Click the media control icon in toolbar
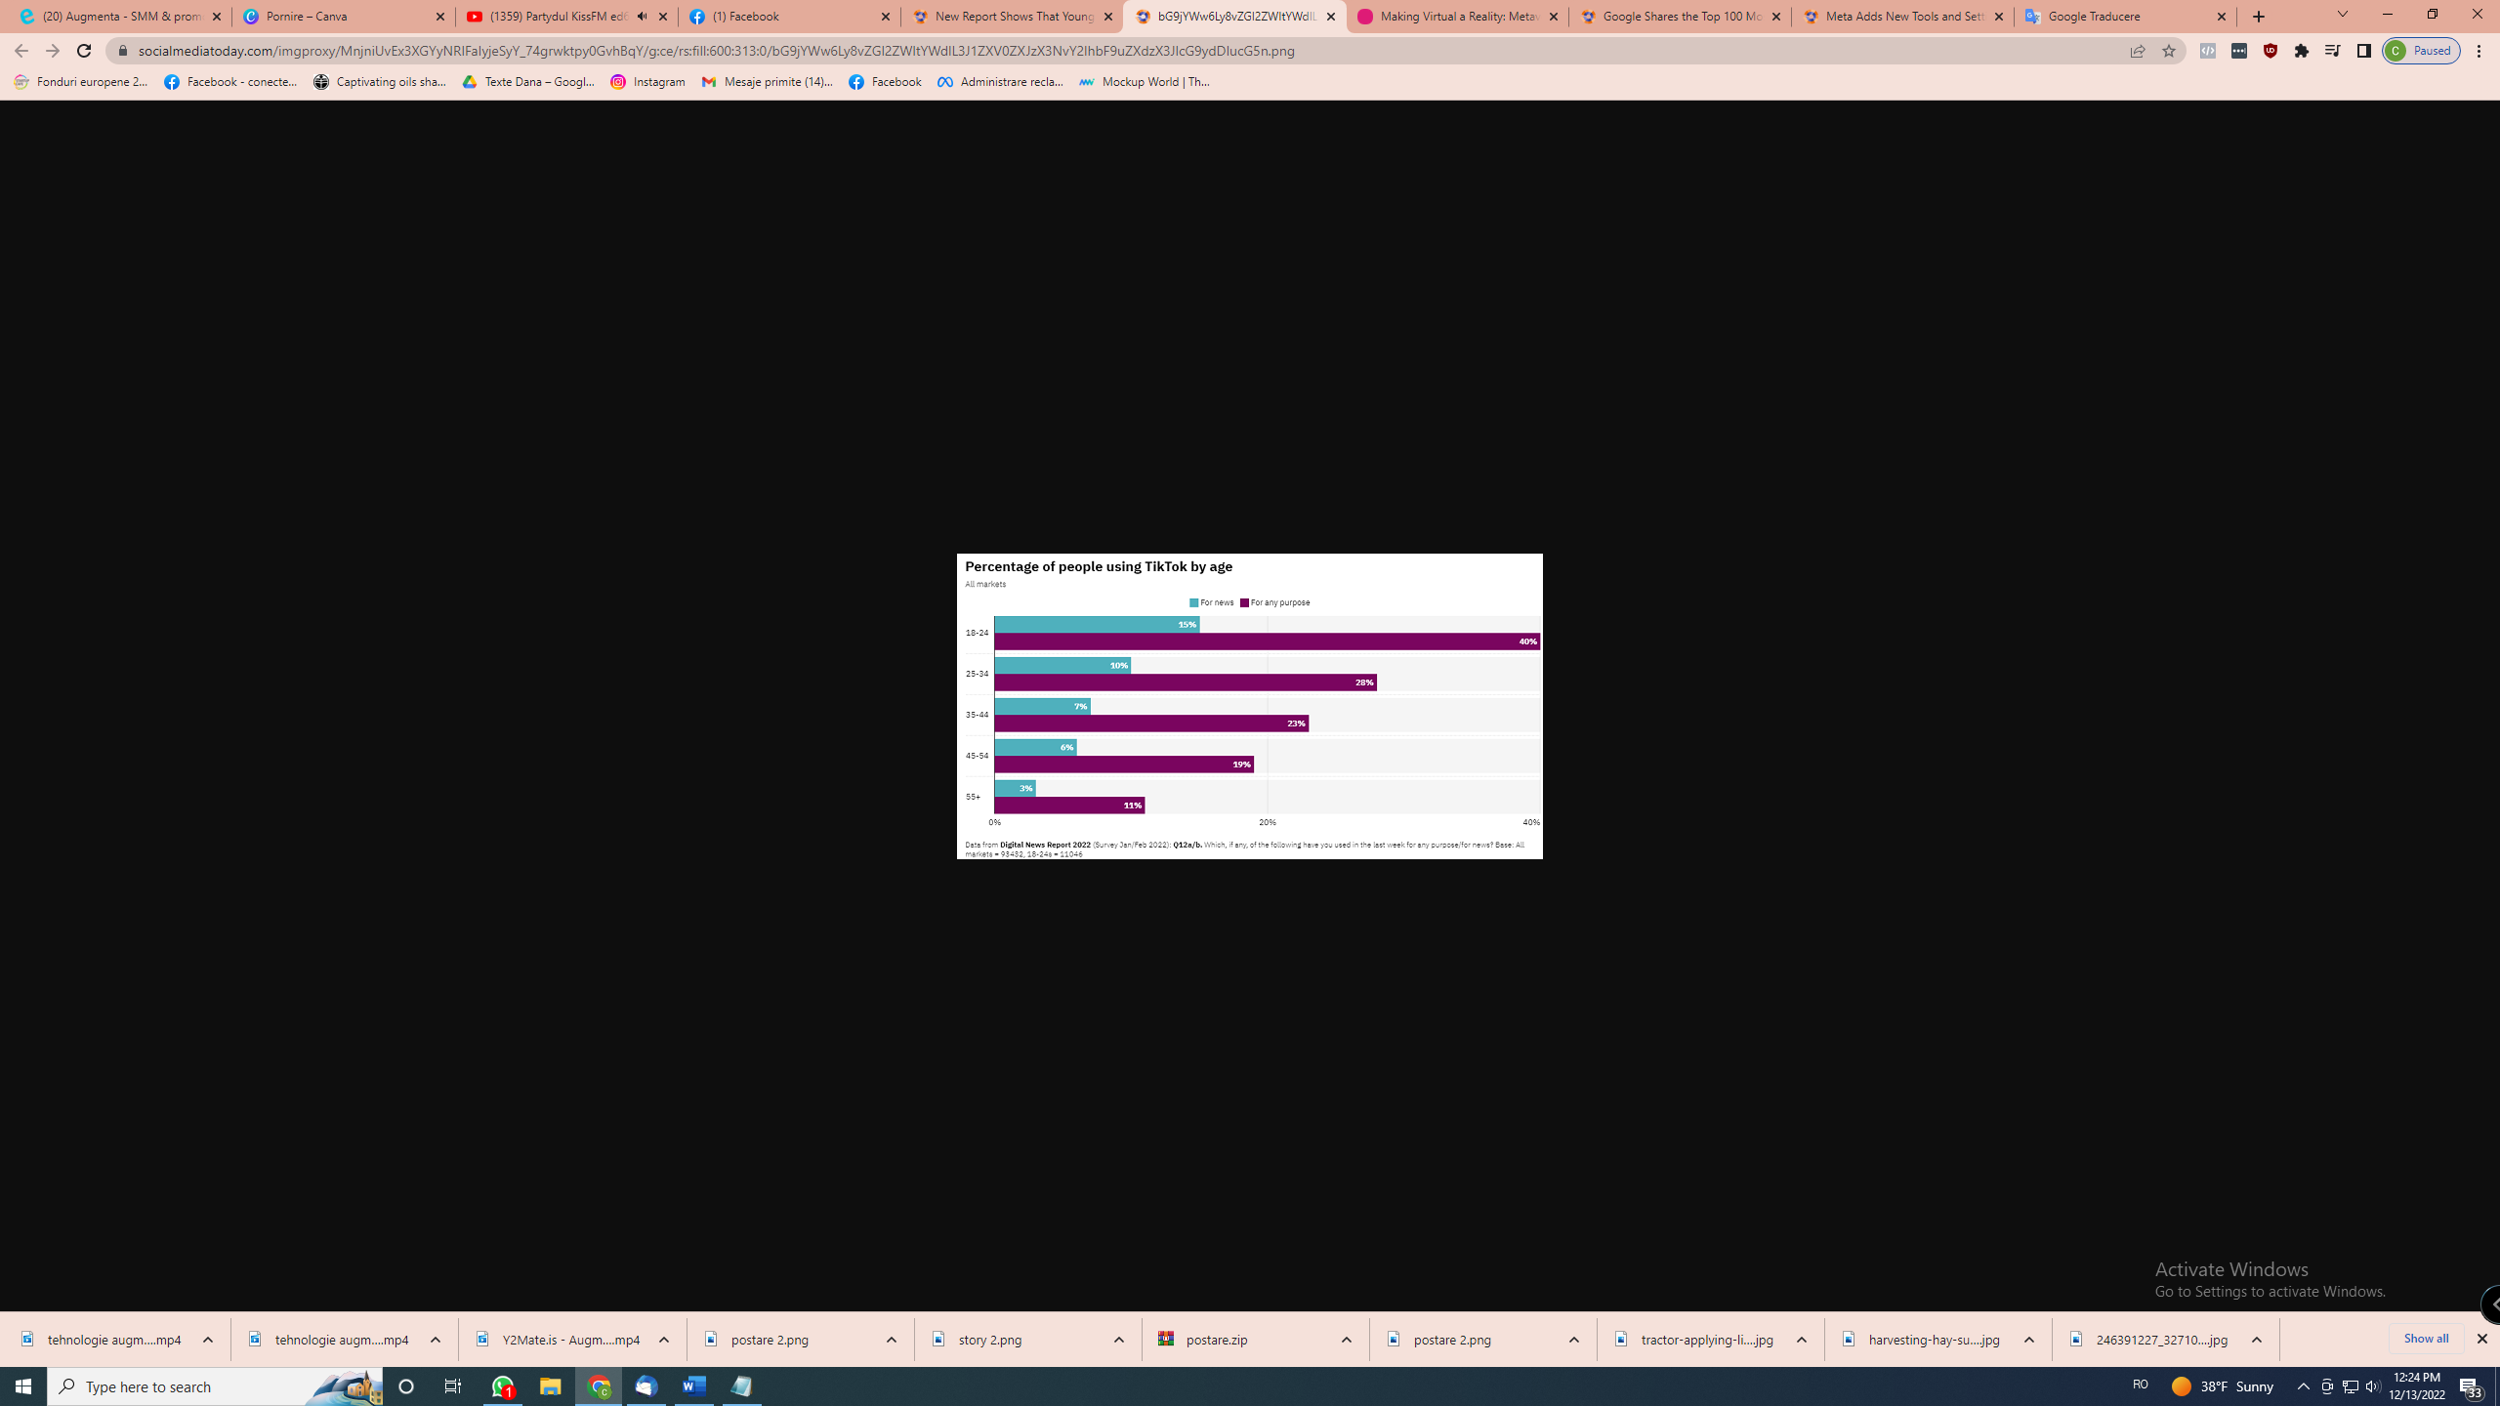This screenshot has height=1406, width=2500. [x=2332, y=51]
